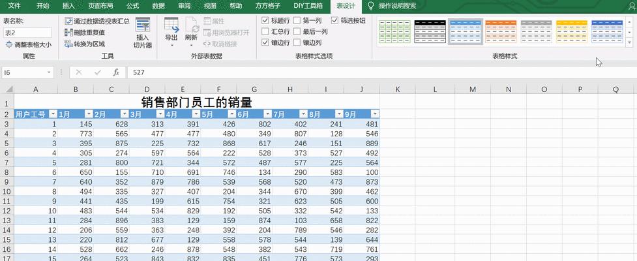Click the Select All corner triangle
Viewport: 637px width, 261px height.
8,89
